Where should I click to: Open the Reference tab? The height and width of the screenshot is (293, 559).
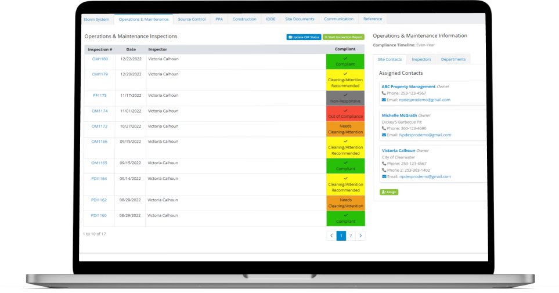point(373,19)
